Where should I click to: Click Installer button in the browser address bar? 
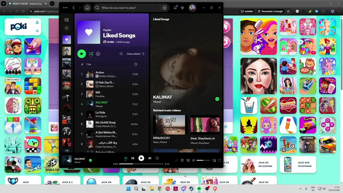tap(247, 11)
